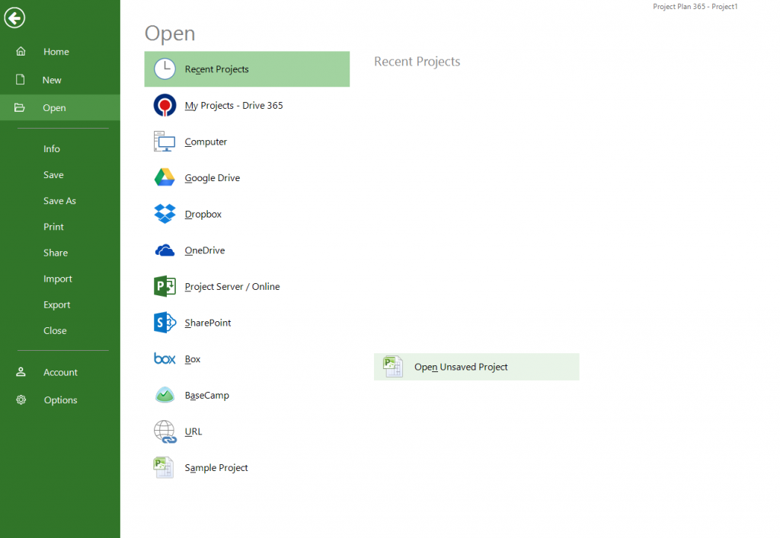Open the Options page
This screenshot has height=538, width=780.
(60, 400)
